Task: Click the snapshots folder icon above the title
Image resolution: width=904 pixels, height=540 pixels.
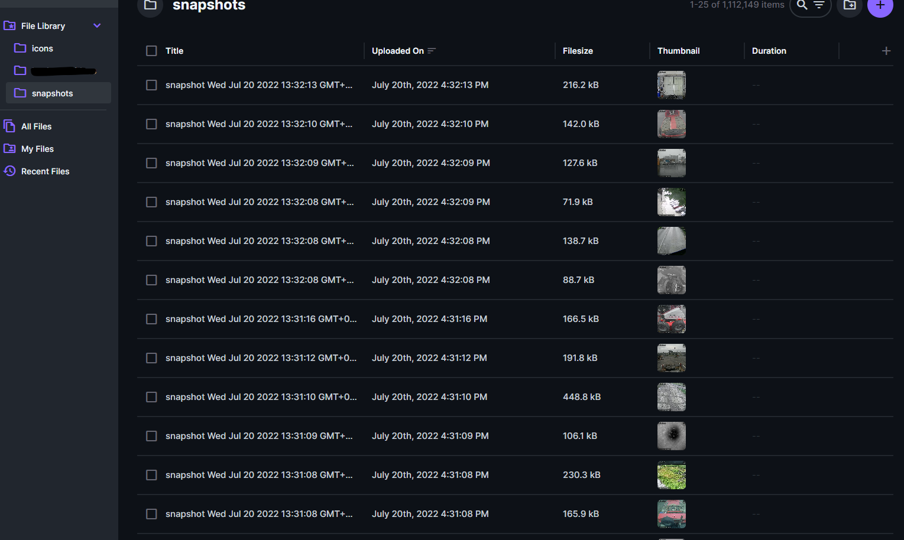Action: click(x=150, y=5)
